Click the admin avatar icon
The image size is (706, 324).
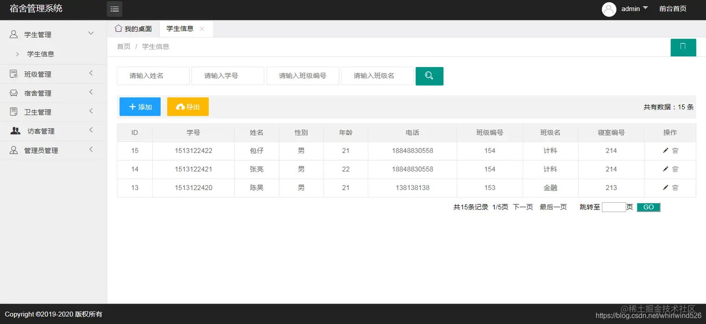pos(609,9)
